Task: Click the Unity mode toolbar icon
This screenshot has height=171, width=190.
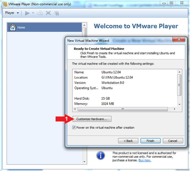Action: 57,13
